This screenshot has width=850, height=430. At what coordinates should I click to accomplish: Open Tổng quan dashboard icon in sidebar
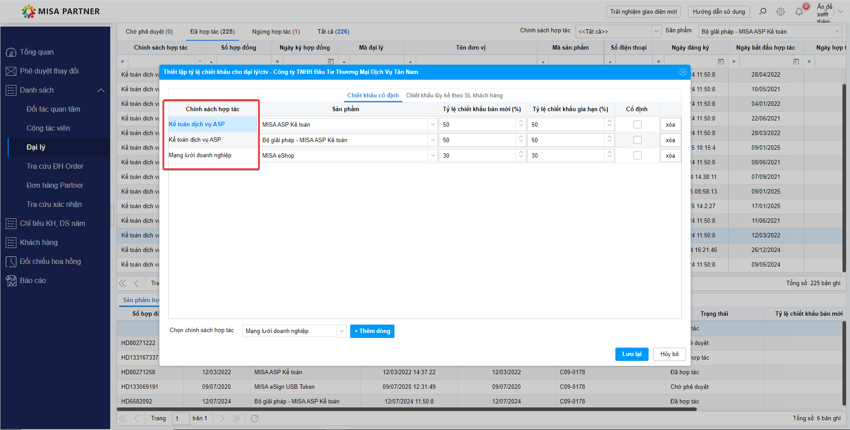point(11,52)
